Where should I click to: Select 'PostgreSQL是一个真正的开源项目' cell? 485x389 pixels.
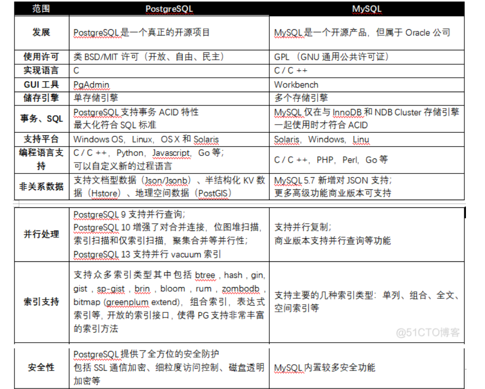tap(169, 32)
